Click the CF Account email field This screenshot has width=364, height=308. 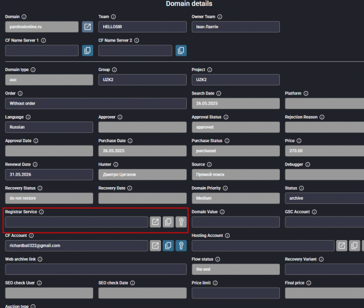tap(77, 245)
